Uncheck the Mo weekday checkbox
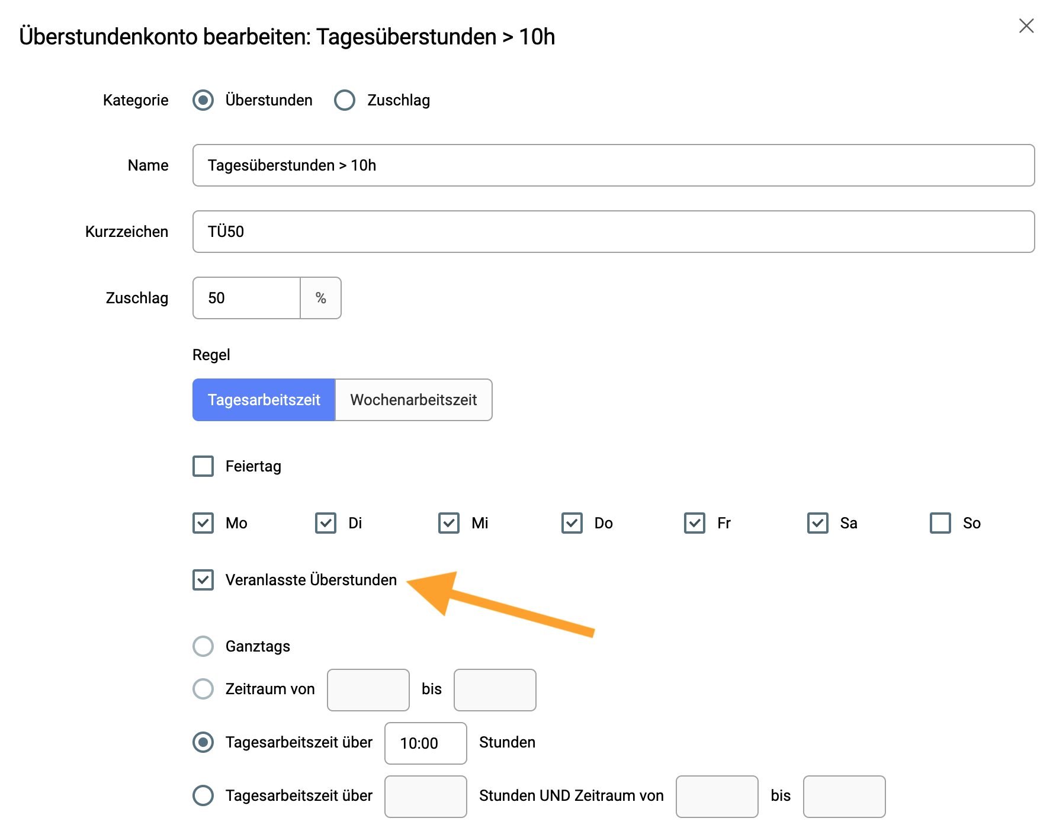 tap(203, 523)
